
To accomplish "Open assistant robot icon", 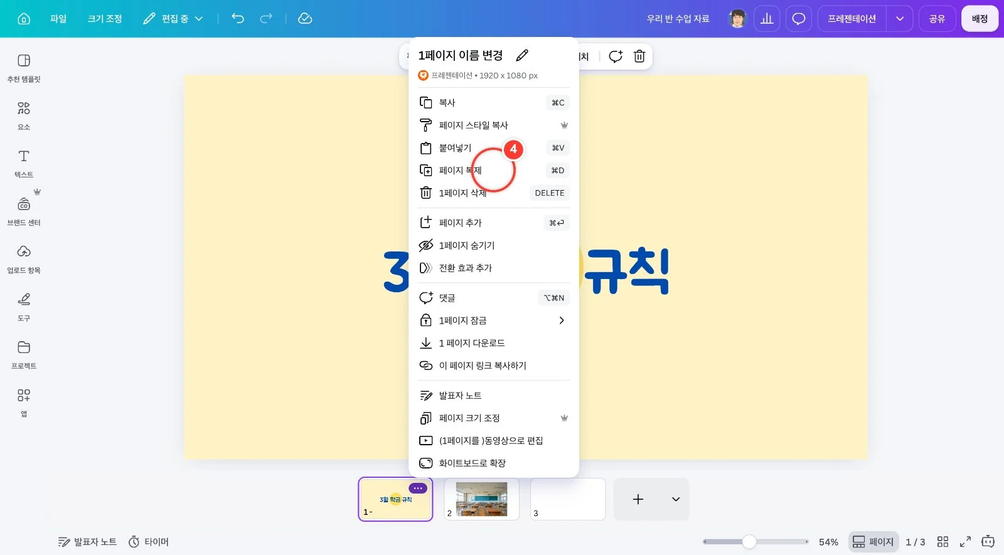I will coord(988,541).
